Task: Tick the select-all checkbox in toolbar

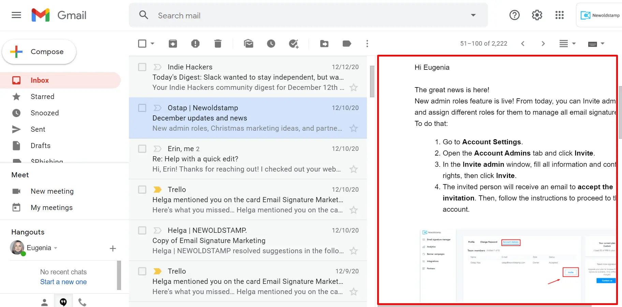Action: tap(142, 44)
